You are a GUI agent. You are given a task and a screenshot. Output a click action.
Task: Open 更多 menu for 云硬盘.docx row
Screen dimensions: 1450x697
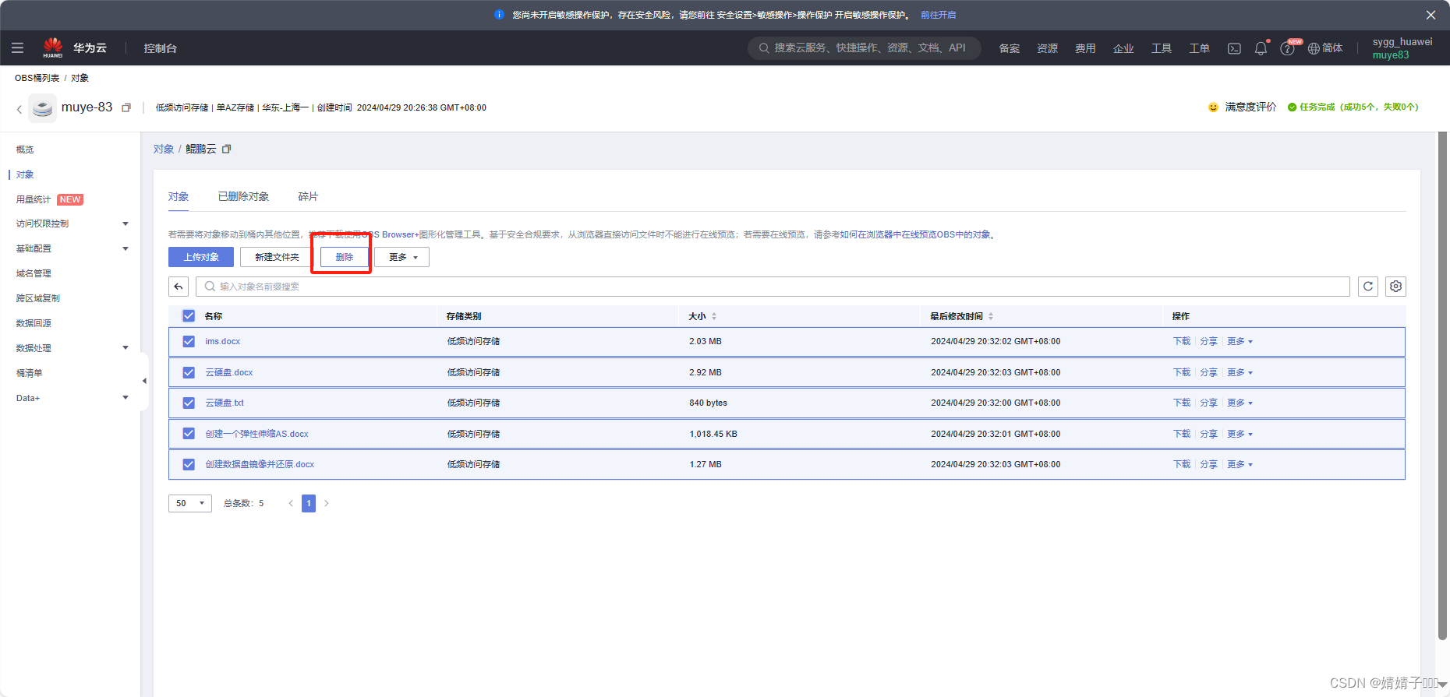1240,372
